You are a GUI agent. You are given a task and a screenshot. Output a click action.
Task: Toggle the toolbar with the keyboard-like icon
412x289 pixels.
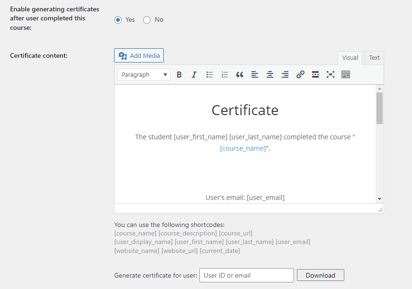[x=346, y=75]
